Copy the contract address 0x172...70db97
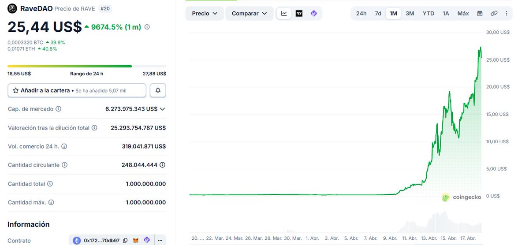The width and height of the screenshot is (529, 245). click(126, 241)
